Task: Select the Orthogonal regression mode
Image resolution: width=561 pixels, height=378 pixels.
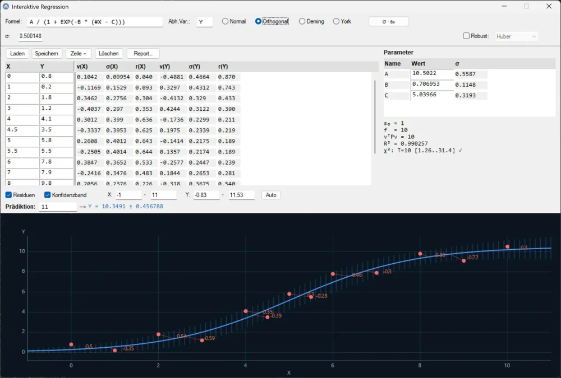Action: (x=272, y=21)
